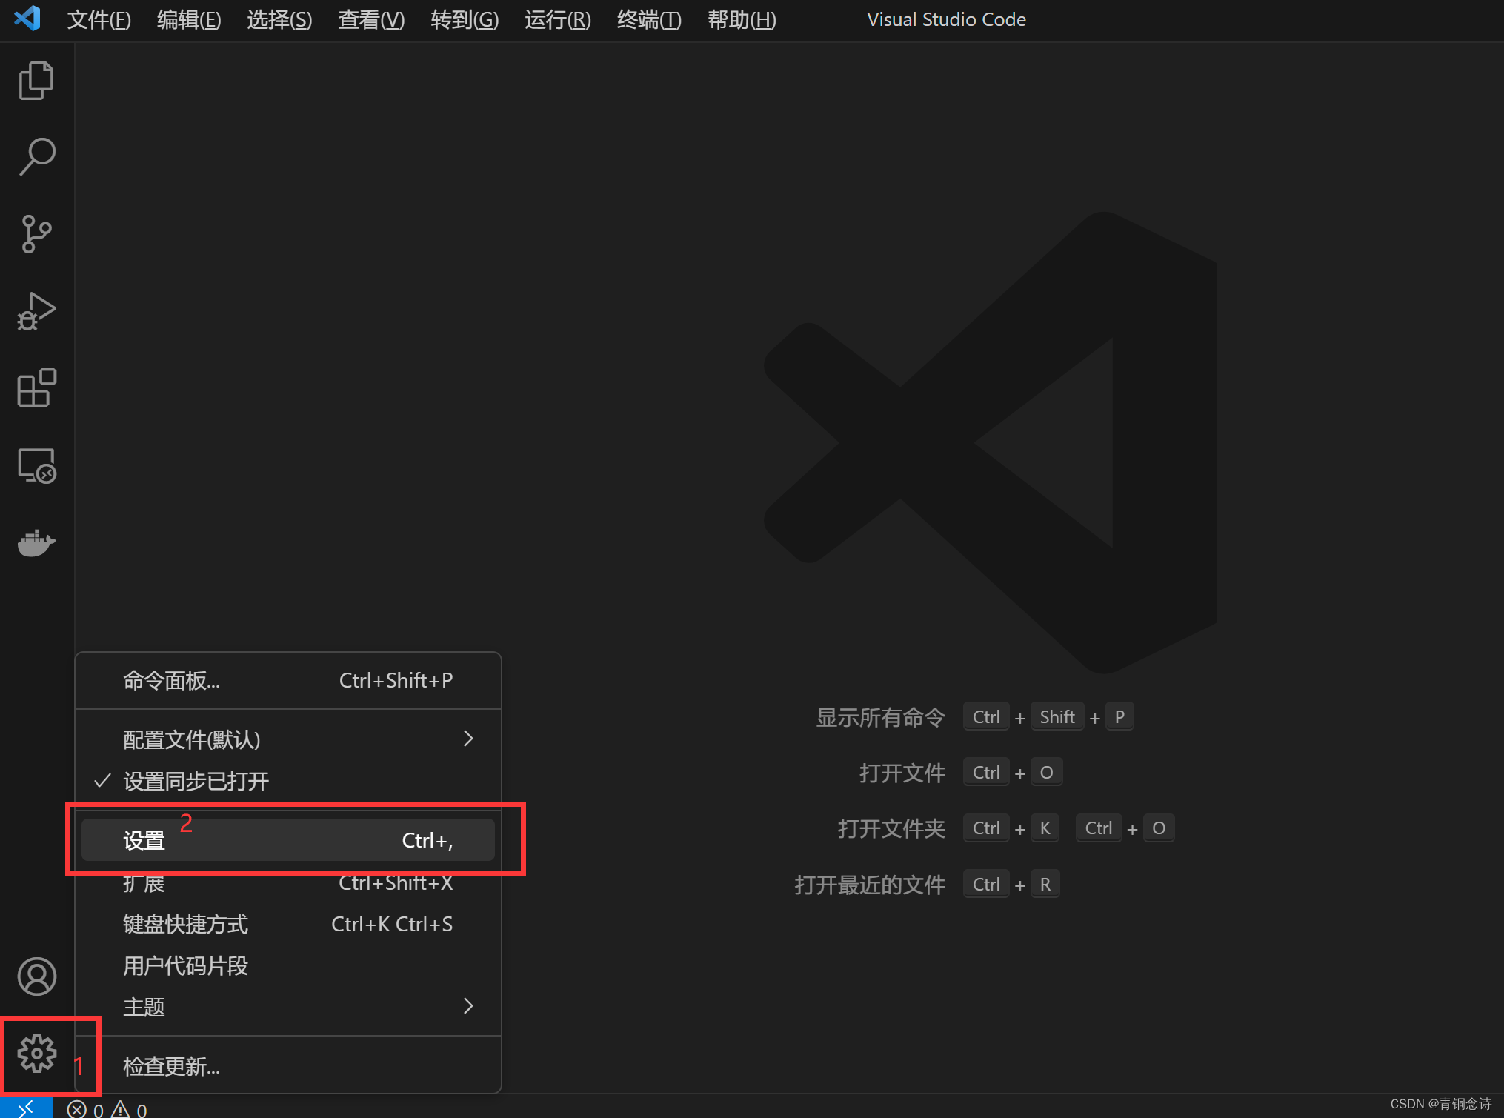Select 用户代码片段 menu entry

tap(288, 965)
